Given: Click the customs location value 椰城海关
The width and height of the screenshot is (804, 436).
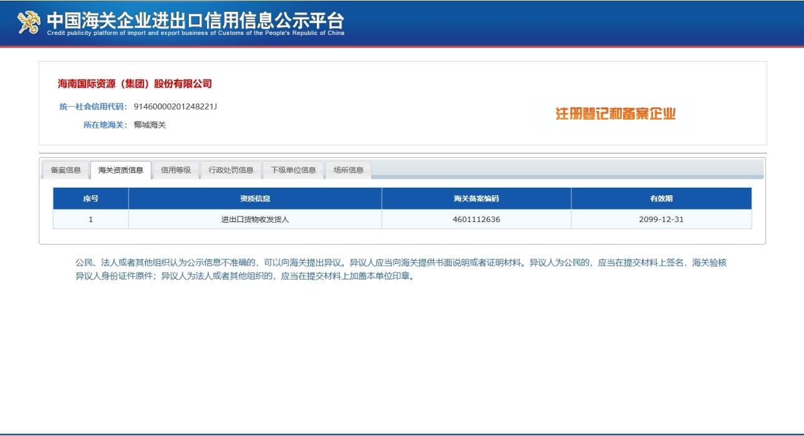Looking at the screenshot, I should click(150, 125).
